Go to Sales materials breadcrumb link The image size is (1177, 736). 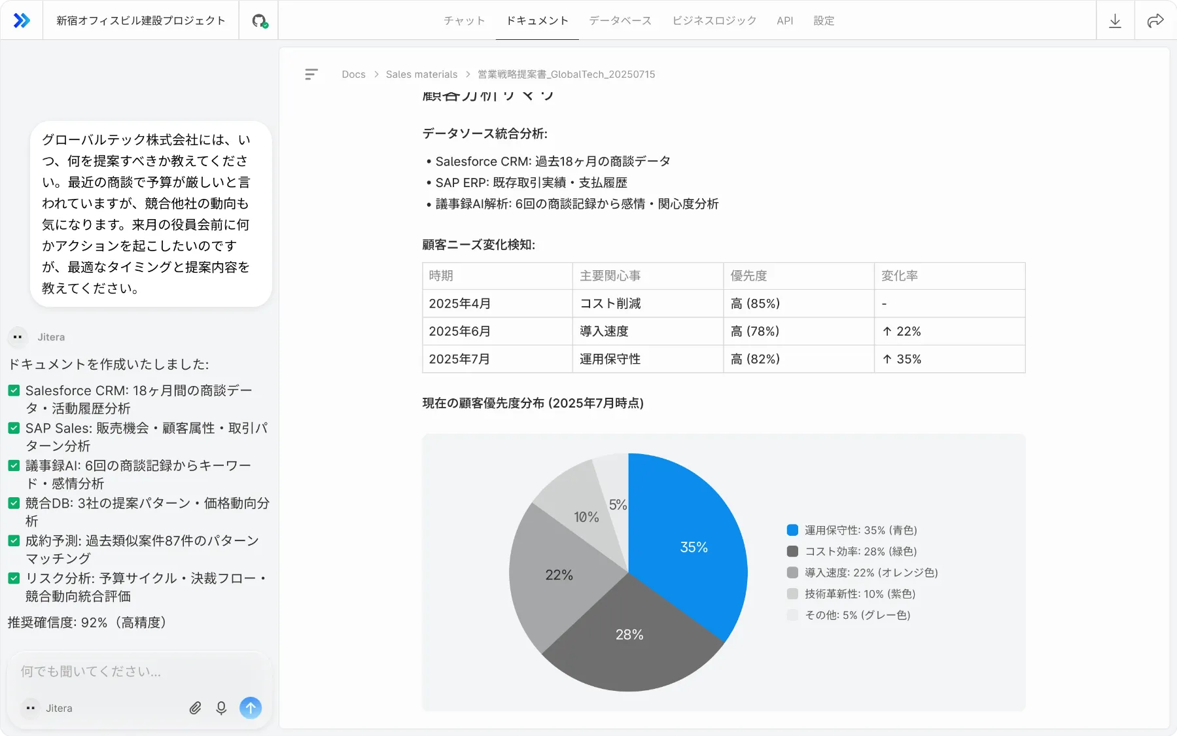point(421,75)
